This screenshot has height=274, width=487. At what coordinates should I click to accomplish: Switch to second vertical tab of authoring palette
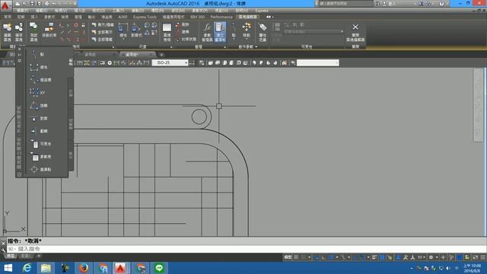point(71,93)
